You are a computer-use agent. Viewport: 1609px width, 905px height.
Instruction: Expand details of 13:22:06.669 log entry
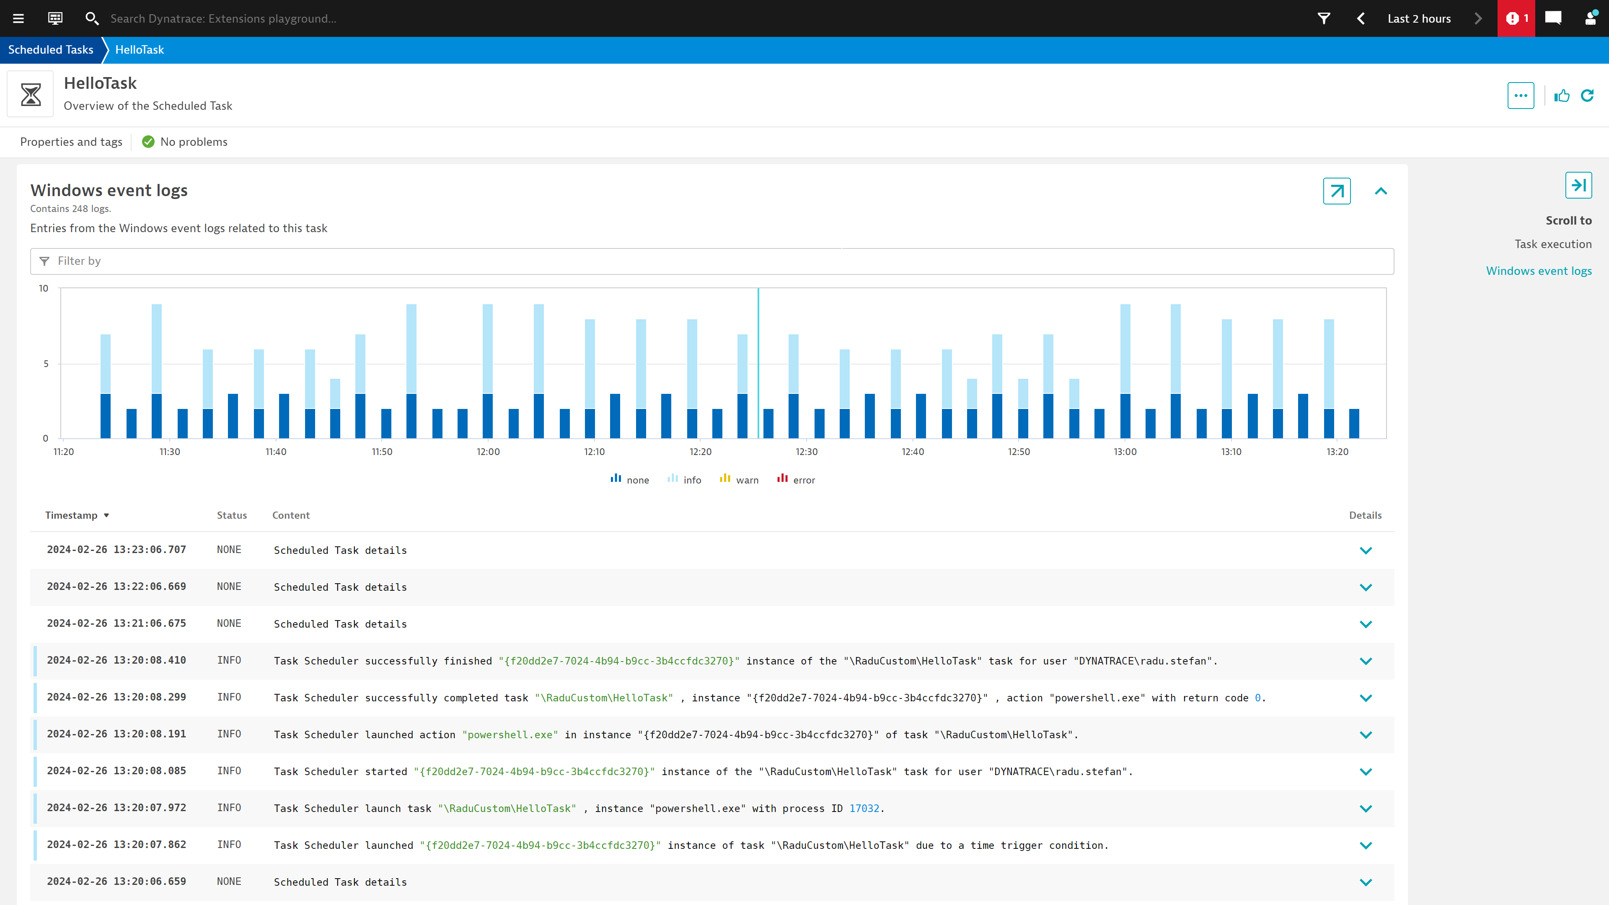1366,587
